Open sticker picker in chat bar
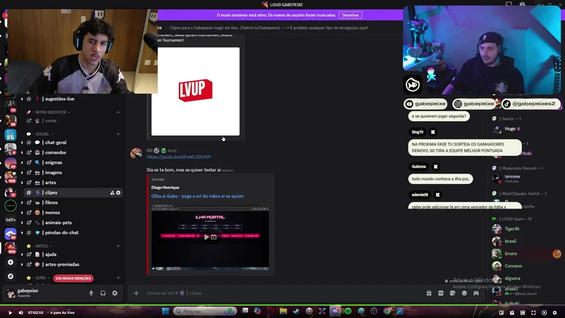The image size is (565, 318). click(452, 293)
